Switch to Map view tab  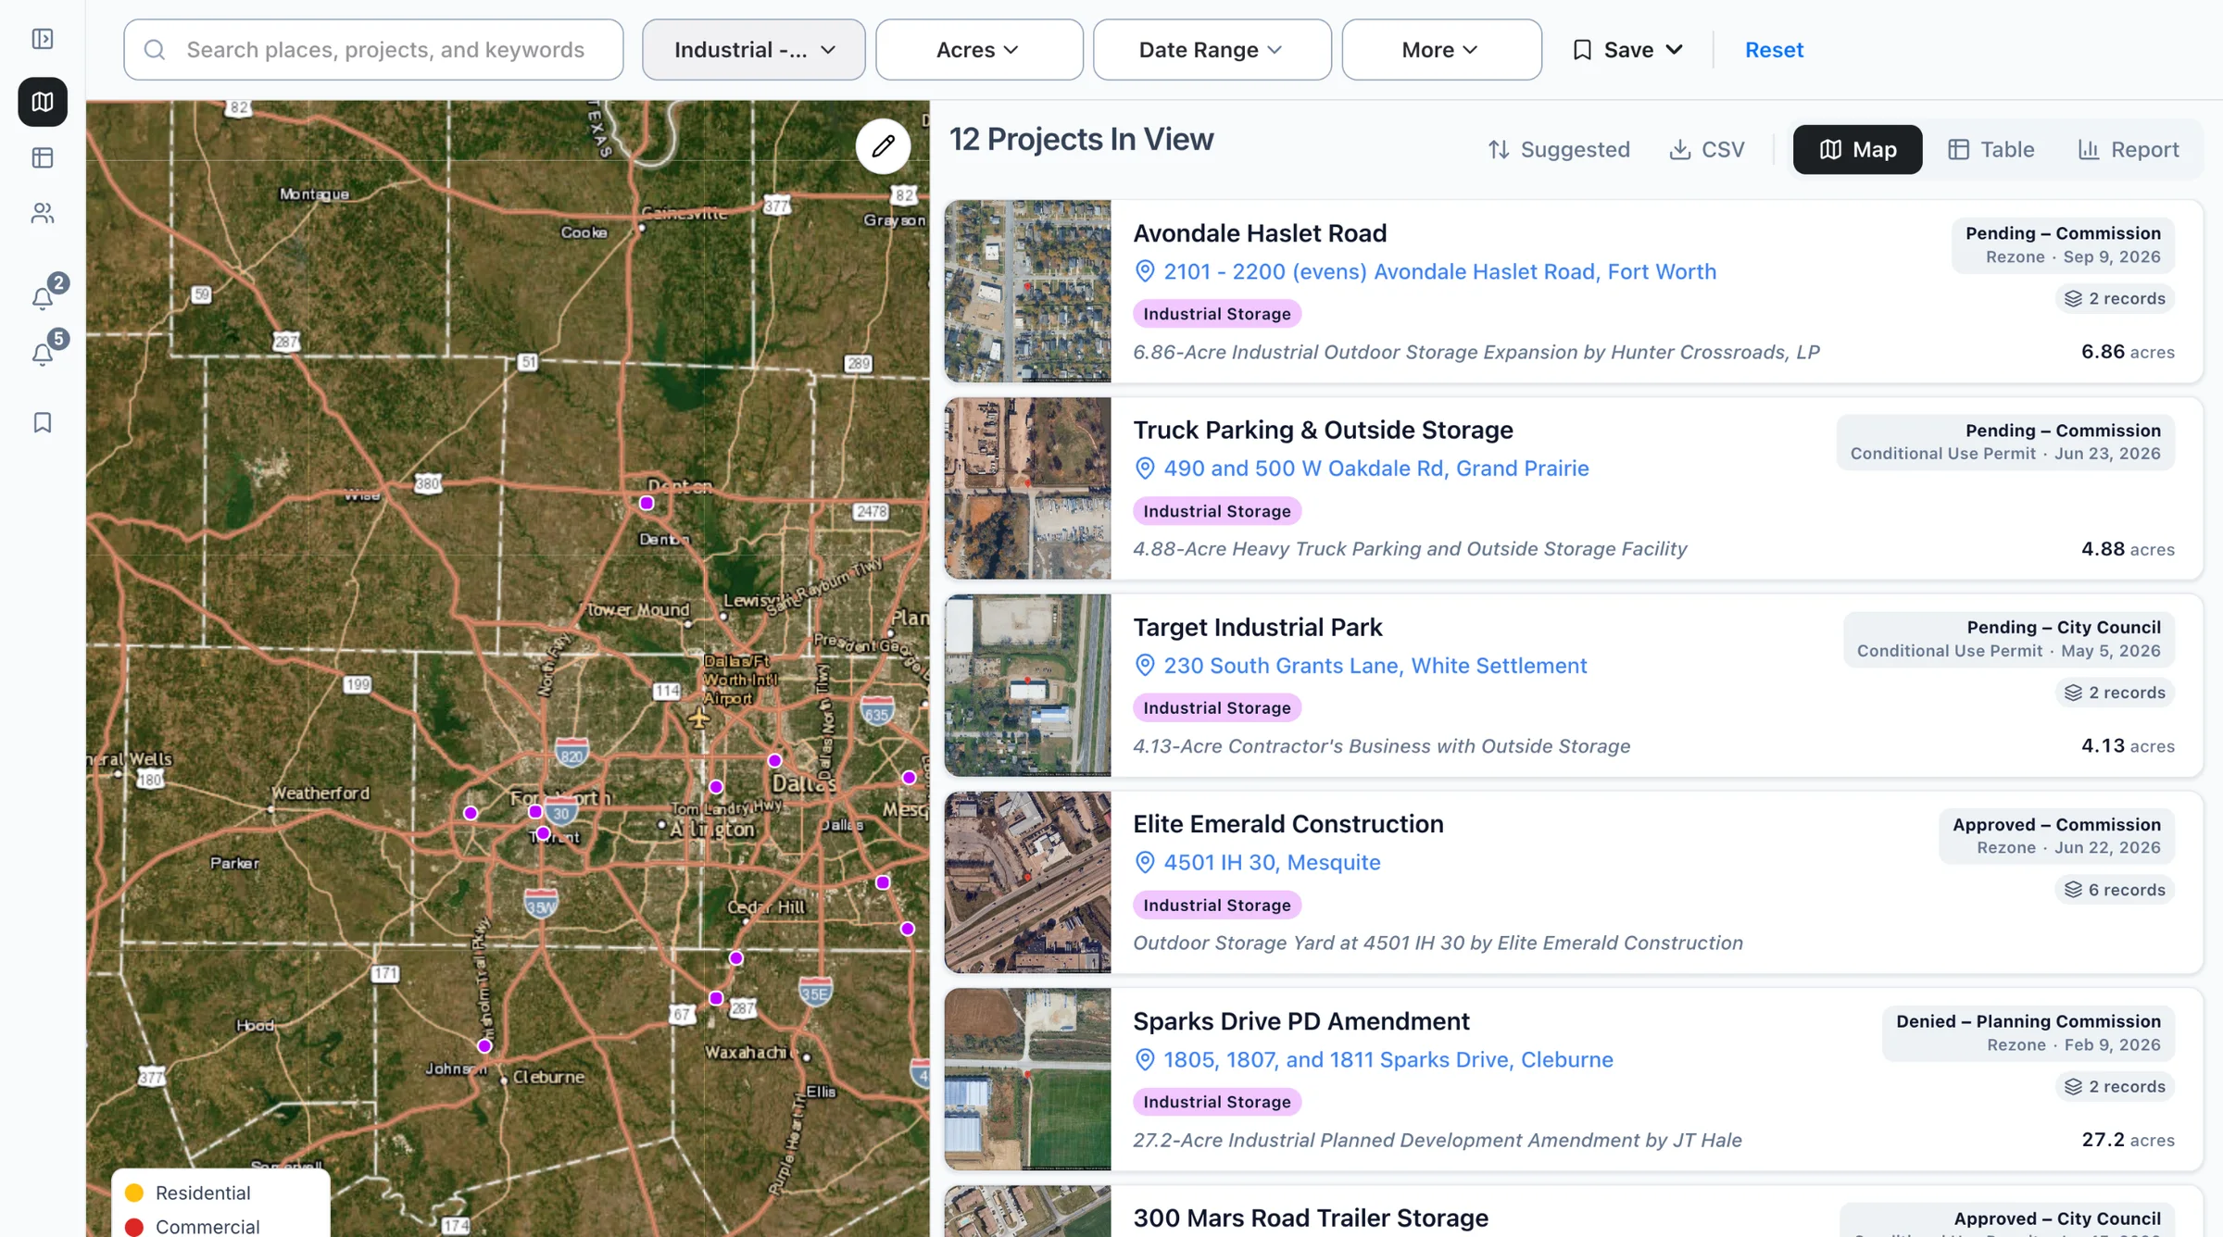[1857, 149]
